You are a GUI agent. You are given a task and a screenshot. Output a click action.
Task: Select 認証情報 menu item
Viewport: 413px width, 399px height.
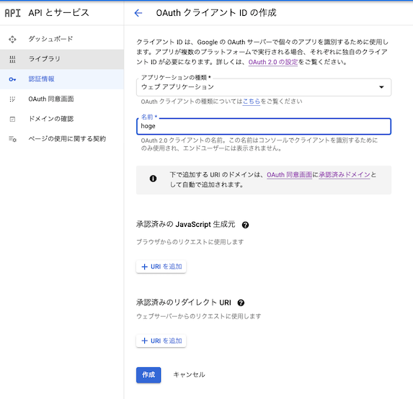click(62, 79)
